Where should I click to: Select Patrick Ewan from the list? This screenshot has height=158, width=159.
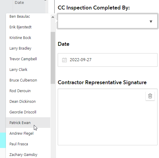click(x=28, y=123)
